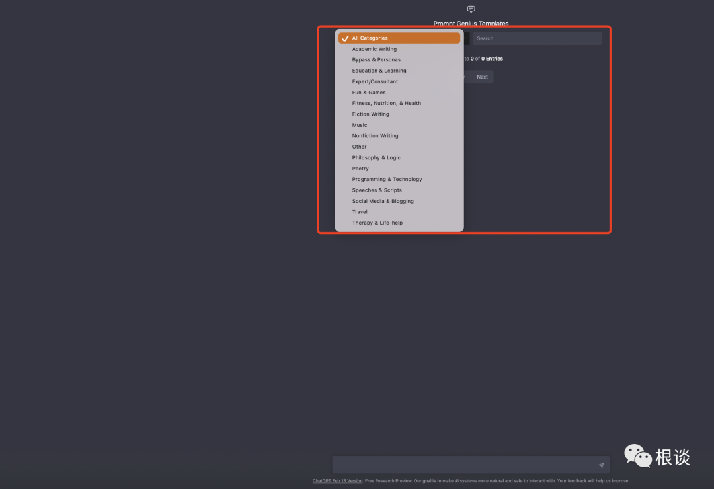
Task: Click the chat bubble icon above the templates title
Action: tap(471, 9)
